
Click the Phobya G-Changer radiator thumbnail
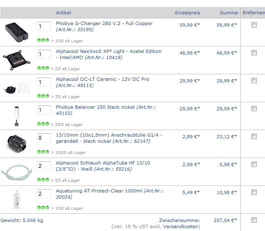click(x=17, y=32)
